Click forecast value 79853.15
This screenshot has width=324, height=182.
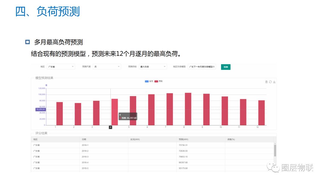[x=183, y=157]
